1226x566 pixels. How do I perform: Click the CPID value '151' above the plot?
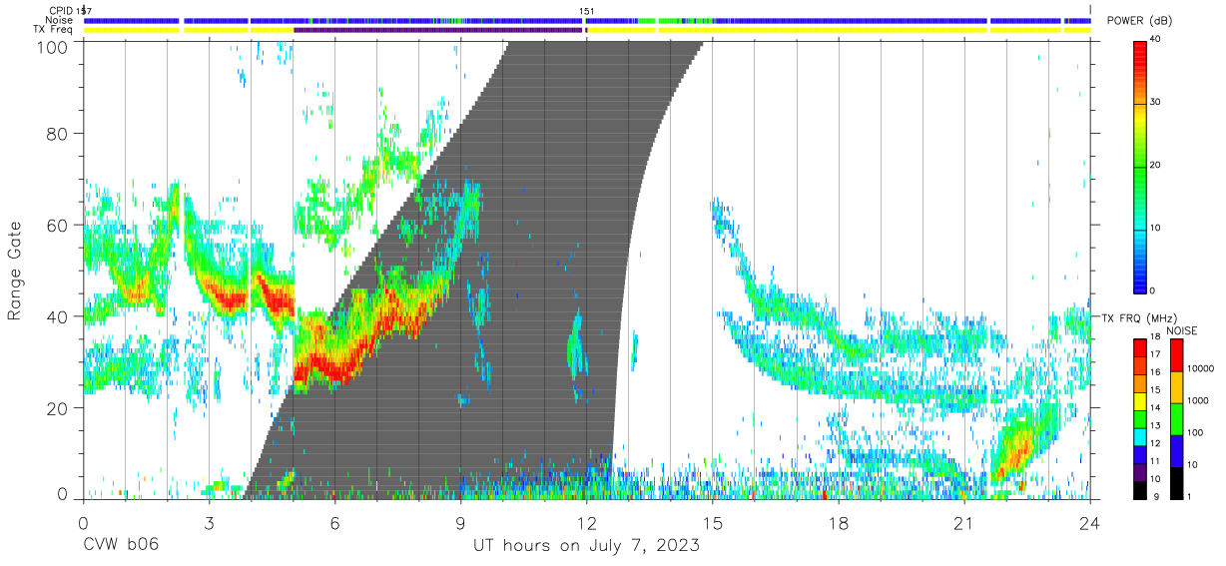tap(587, 11)
